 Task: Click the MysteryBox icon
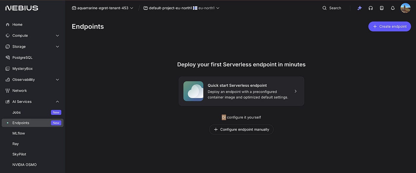click(8, 68)
